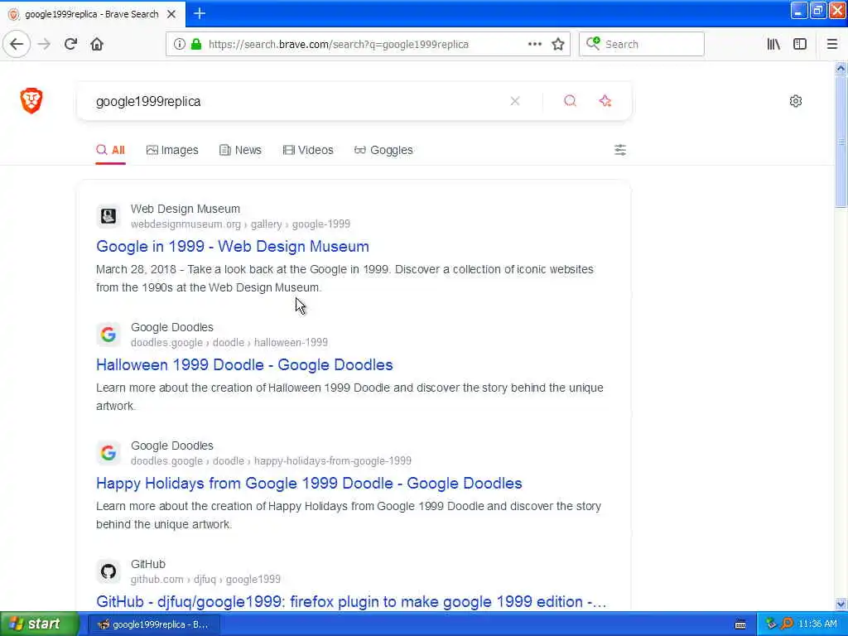Image resolution: width=848 pixels, height=636 pixels.
Task: Switch to the Videos tab
Action: tap(308, 151)
